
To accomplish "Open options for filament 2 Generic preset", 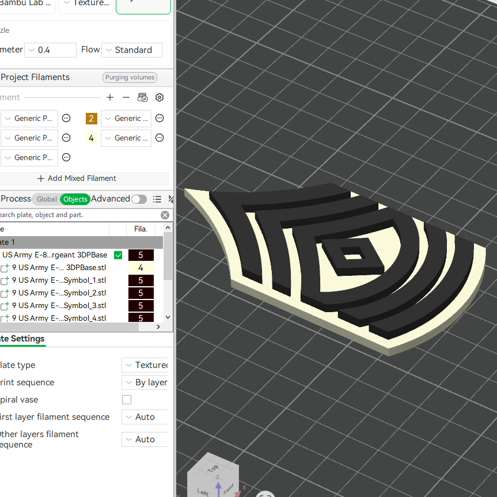I will tap(160, 118).
